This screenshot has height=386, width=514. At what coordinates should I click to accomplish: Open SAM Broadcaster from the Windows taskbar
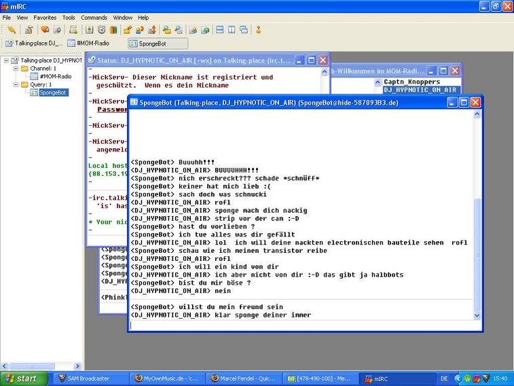click(x=88, y=379)
